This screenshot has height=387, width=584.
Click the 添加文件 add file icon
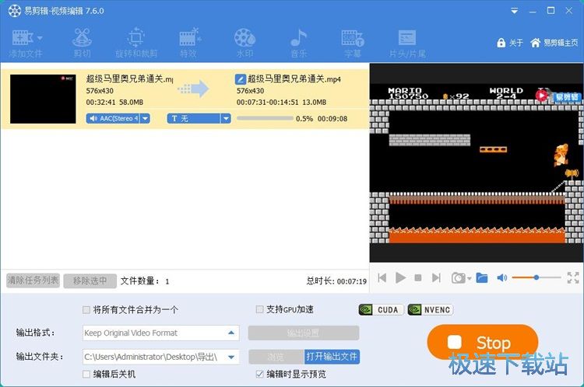[23, 38]
